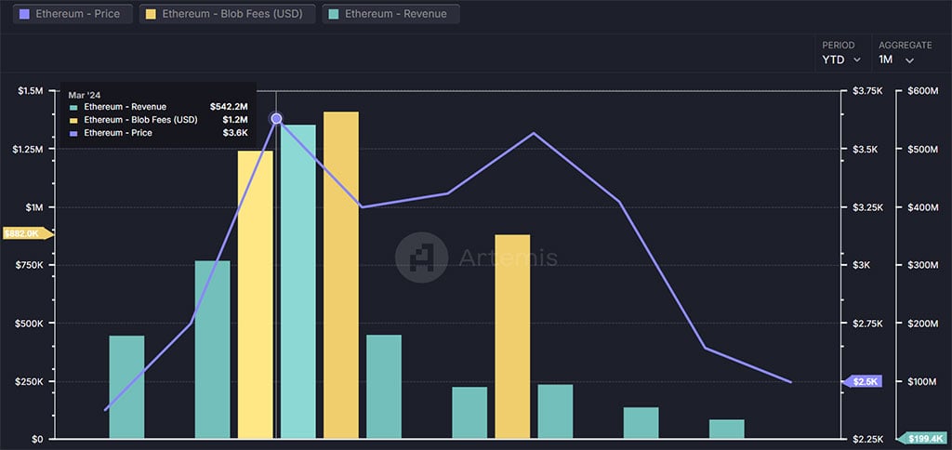Click the $3.75K price axis label

[x=867, y=91]
